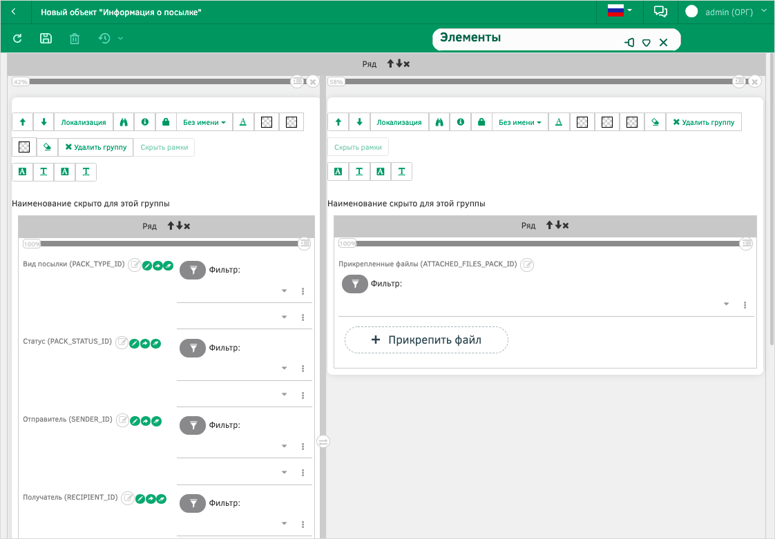Screen dimensions: 775x539
Task: Click the green pencil icon next to Вид посылки
Action: (x=147, y=266)
